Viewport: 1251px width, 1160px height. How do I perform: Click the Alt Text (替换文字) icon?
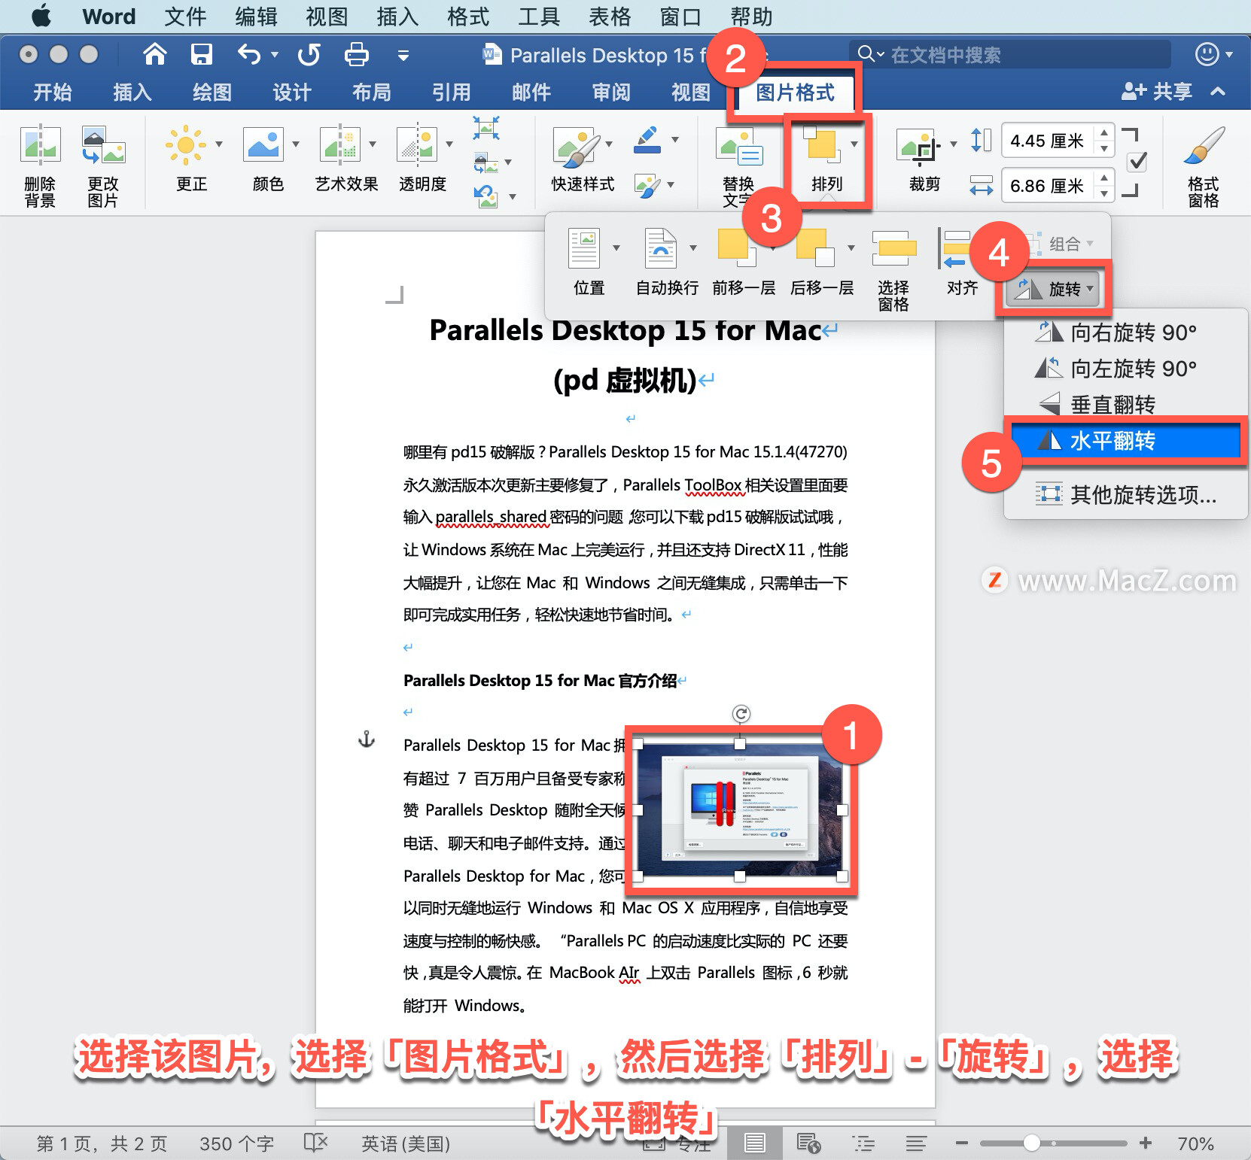click(x=741, y=147)
